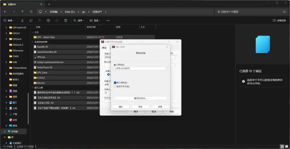This screenshot has height=149, width=290.
Task: Click the Share icon in Explorer toolbar
Action: pyautogui.click(x=57, y=21)
